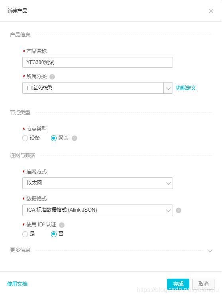Open the 所属分类 category dropdown
This screenshot has height=297, width=222.
[x=98, y=88]
